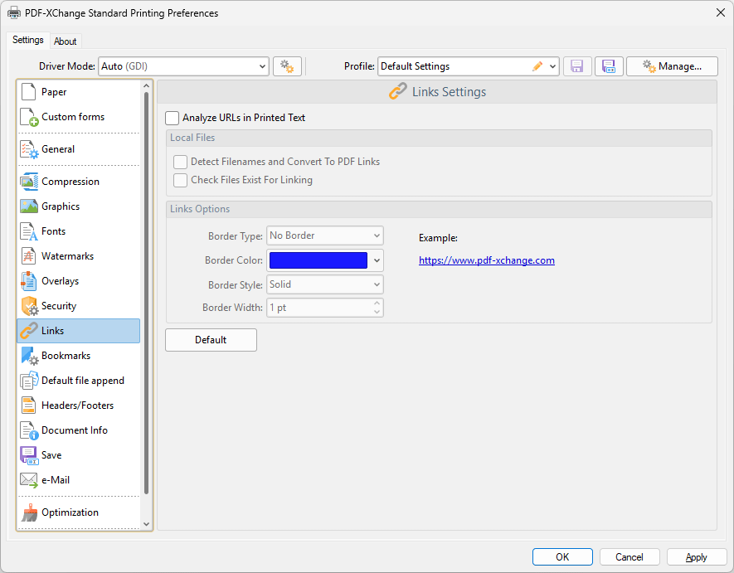Open the Profile dropdown list
734x573 pixels.
552,66
